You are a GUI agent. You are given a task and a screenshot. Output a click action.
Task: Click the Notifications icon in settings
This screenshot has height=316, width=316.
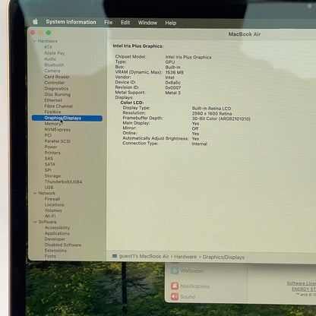coord(175,286)
